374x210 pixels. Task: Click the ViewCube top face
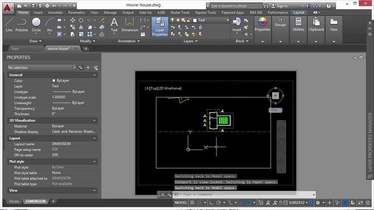[275, 96]
